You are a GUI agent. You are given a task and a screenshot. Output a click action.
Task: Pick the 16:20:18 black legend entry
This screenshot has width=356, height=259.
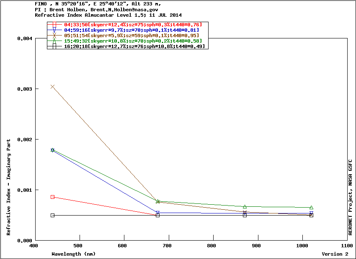[134, 46]
